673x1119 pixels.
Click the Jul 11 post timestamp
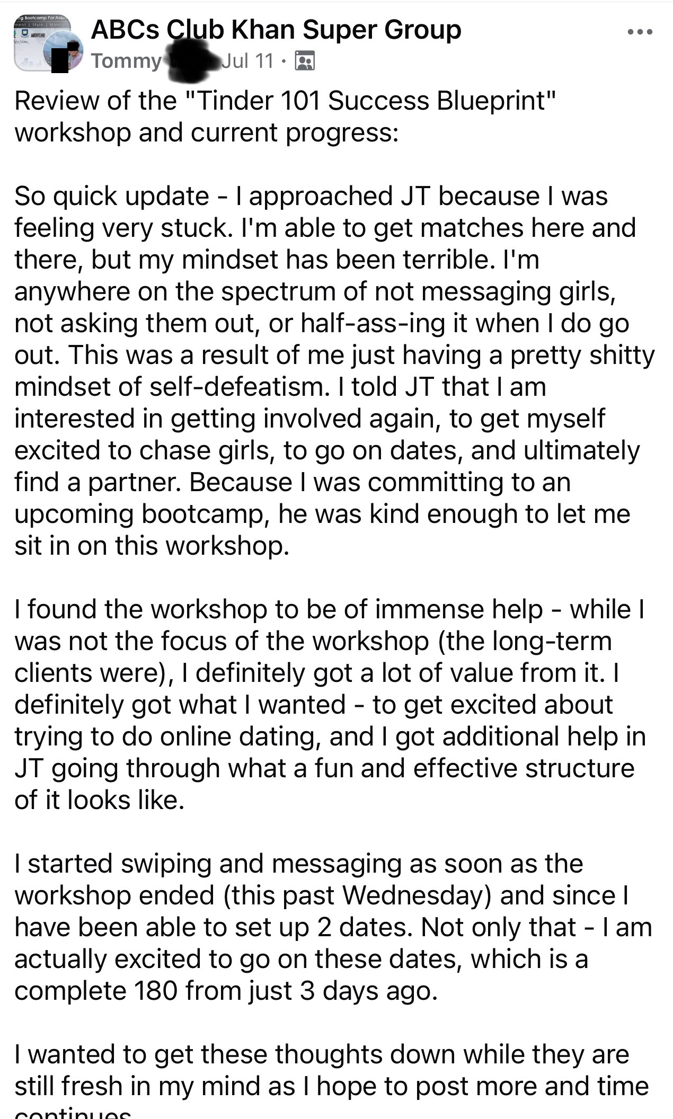pos(247,61)
